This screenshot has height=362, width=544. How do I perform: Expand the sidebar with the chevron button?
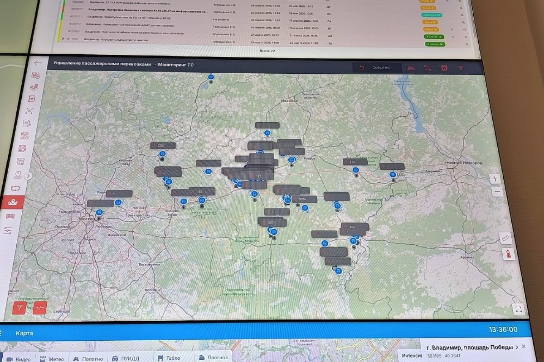point(28,176)
